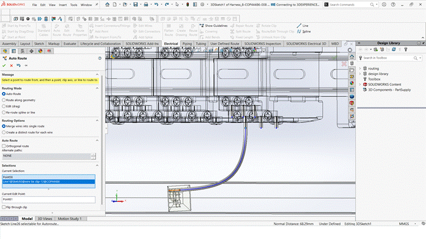The image size is (426, 239).
Task: Open the ConfigurationManager tab icon
Action: (23, 51)
